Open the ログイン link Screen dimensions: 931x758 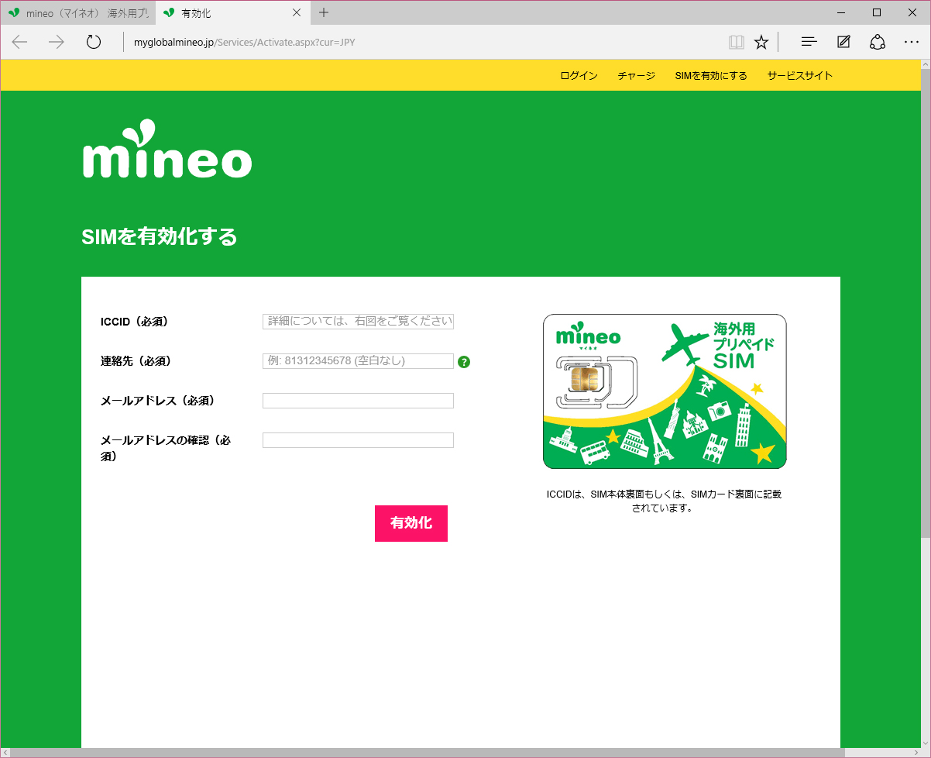point(578,75)
